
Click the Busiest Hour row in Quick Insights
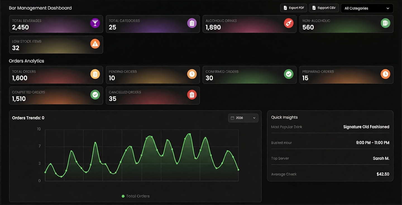point(330,143)
